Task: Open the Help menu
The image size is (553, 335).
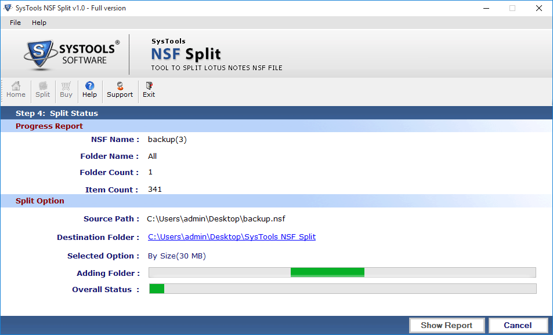Action: (39, 23)
